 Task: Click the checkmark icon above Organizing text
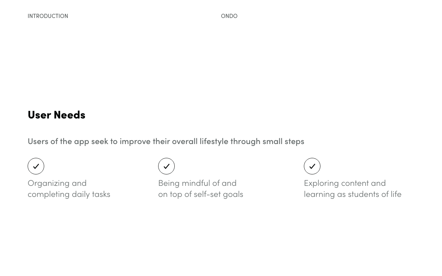tap(36, 166)
